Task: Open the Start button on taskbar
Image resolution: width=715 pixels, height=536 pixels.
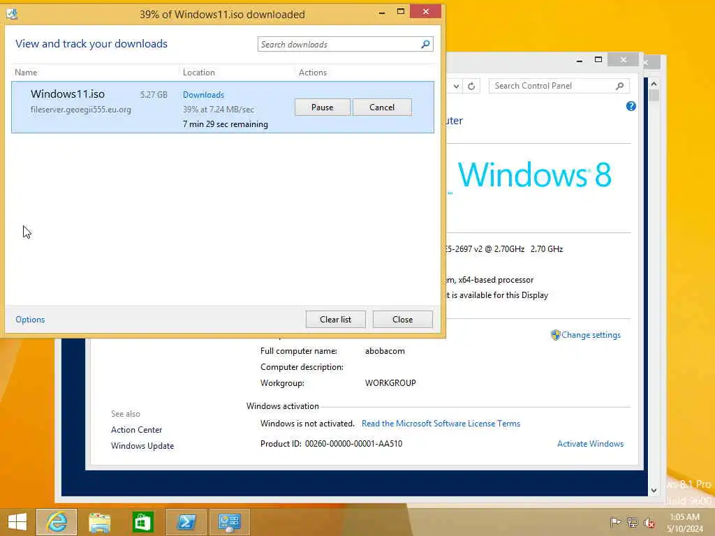Action: tap(17, 522)
